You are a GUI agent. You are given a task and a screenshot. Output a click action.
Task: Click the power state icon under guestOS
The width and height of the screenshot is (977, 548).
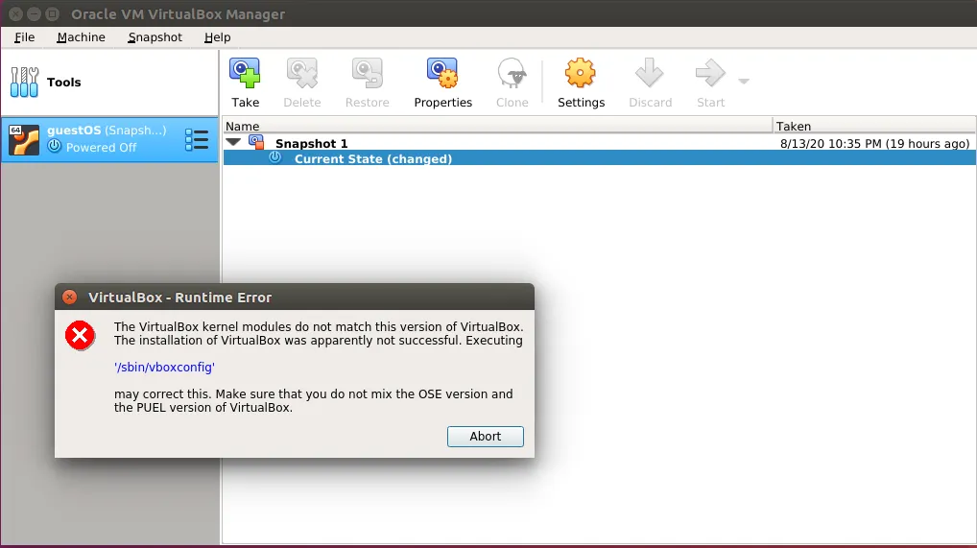[x=55, y=147]
